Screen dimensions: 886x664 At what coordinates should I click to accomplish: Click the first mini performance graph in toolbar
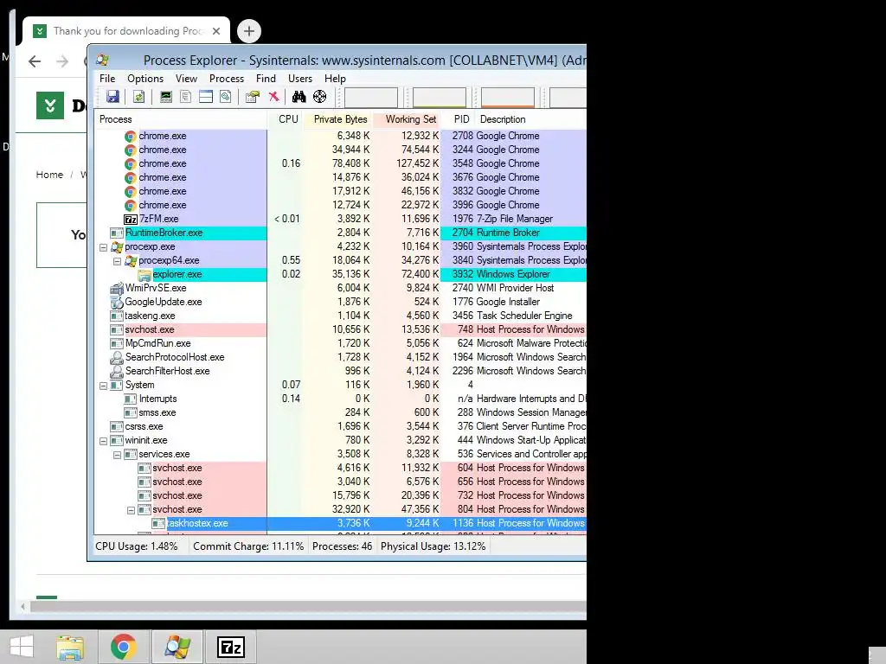pyautogui.click(x=371, y=97)
